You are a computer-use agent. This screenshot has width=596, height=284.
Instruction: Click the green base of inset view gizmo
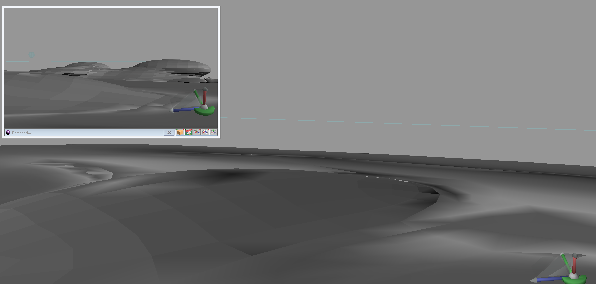(x=204, y=111)
